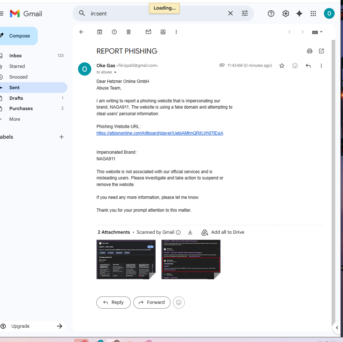Viewport: 343px width, 342px height.
Task: Report this message as spam
Action: tap(114, 32)
